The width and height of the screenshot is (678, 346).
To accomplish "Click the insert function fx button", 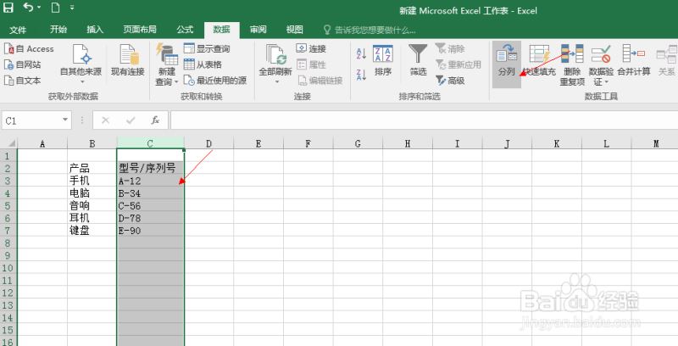I will click(155, 120).
